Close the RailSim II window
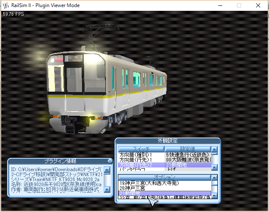 (x=258, y=5)
